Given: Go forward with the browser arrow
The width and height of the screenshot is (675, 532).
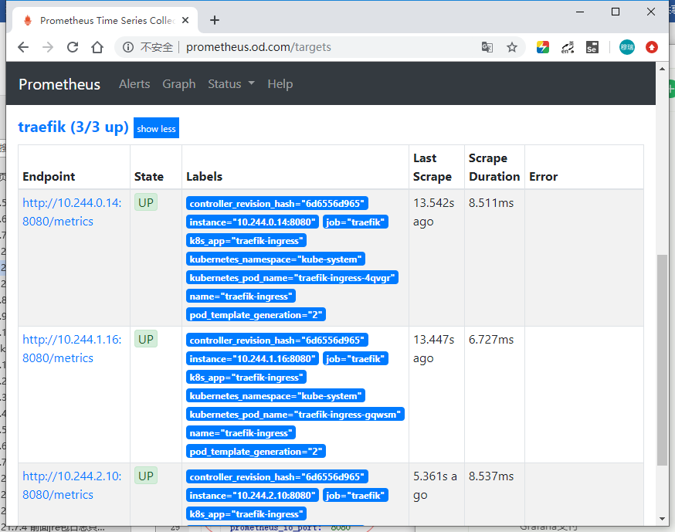Looking at the screenshot, I should [x=48, y=47].
